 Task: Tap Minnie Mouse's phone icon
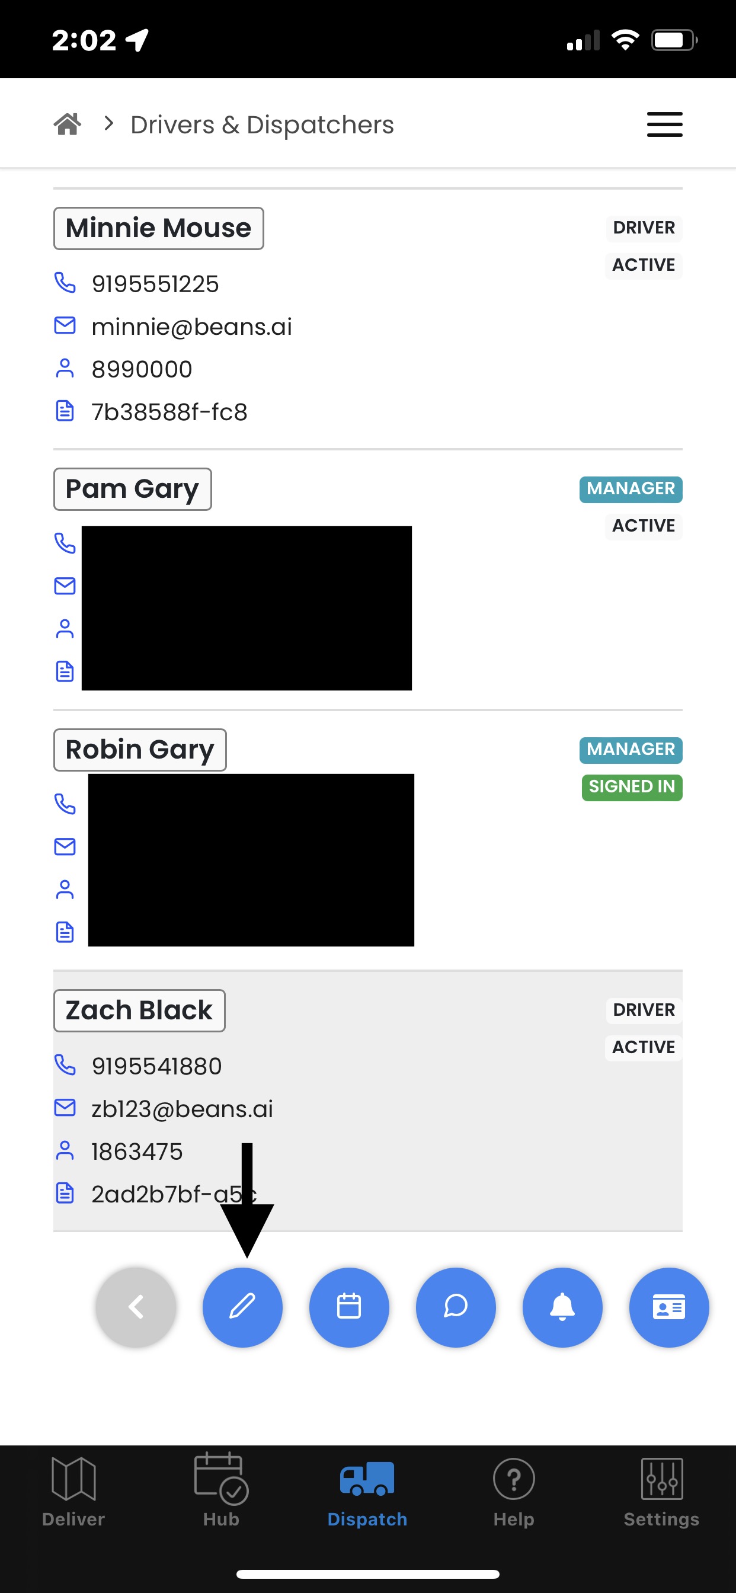coord(65,283)
